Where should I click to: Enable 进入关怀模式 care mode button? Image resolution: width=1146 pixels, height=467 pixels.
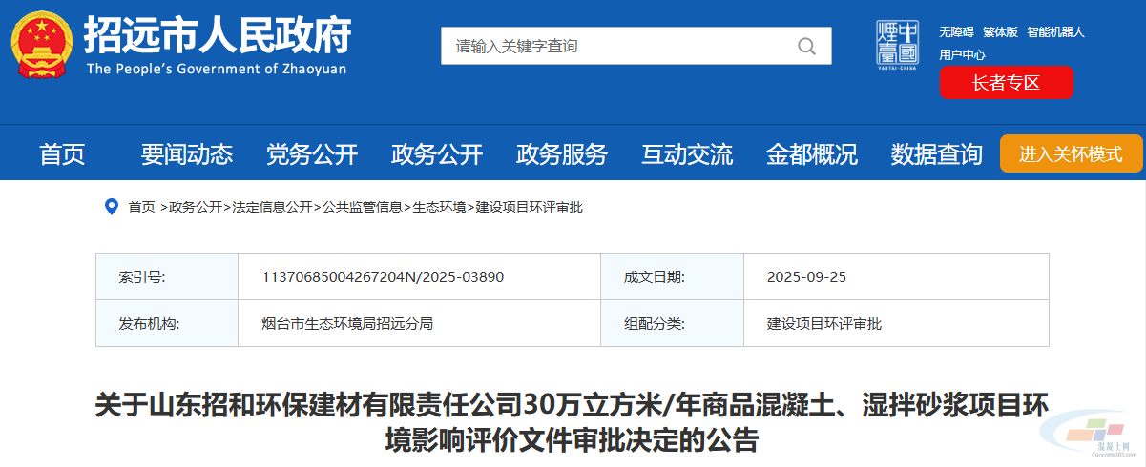click(1071, 153)
